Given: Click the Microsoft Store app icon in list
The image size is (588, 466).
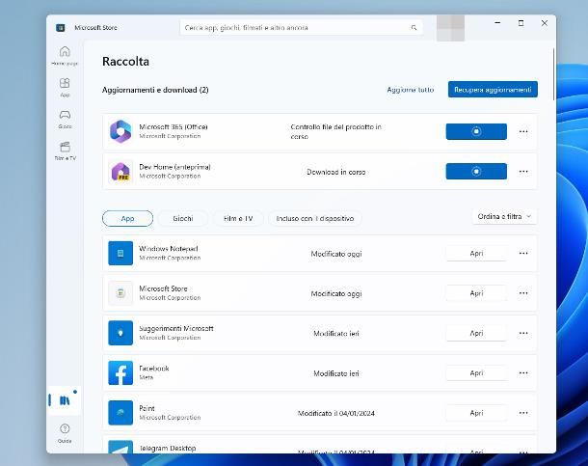Looking at the screenshot, I should [120, 293].
